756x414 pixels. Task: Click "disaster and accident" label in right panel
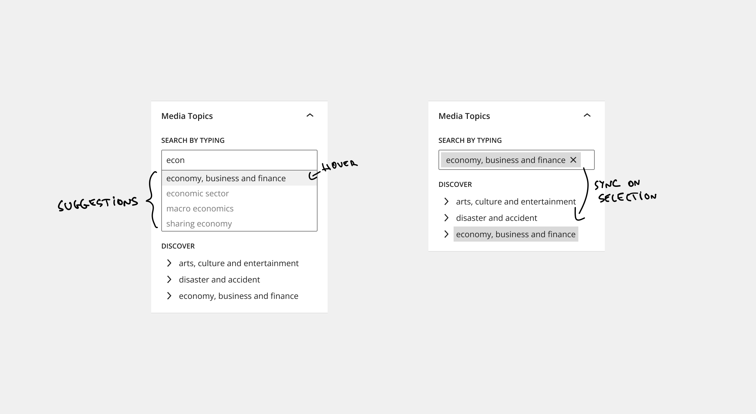point(496,218)
